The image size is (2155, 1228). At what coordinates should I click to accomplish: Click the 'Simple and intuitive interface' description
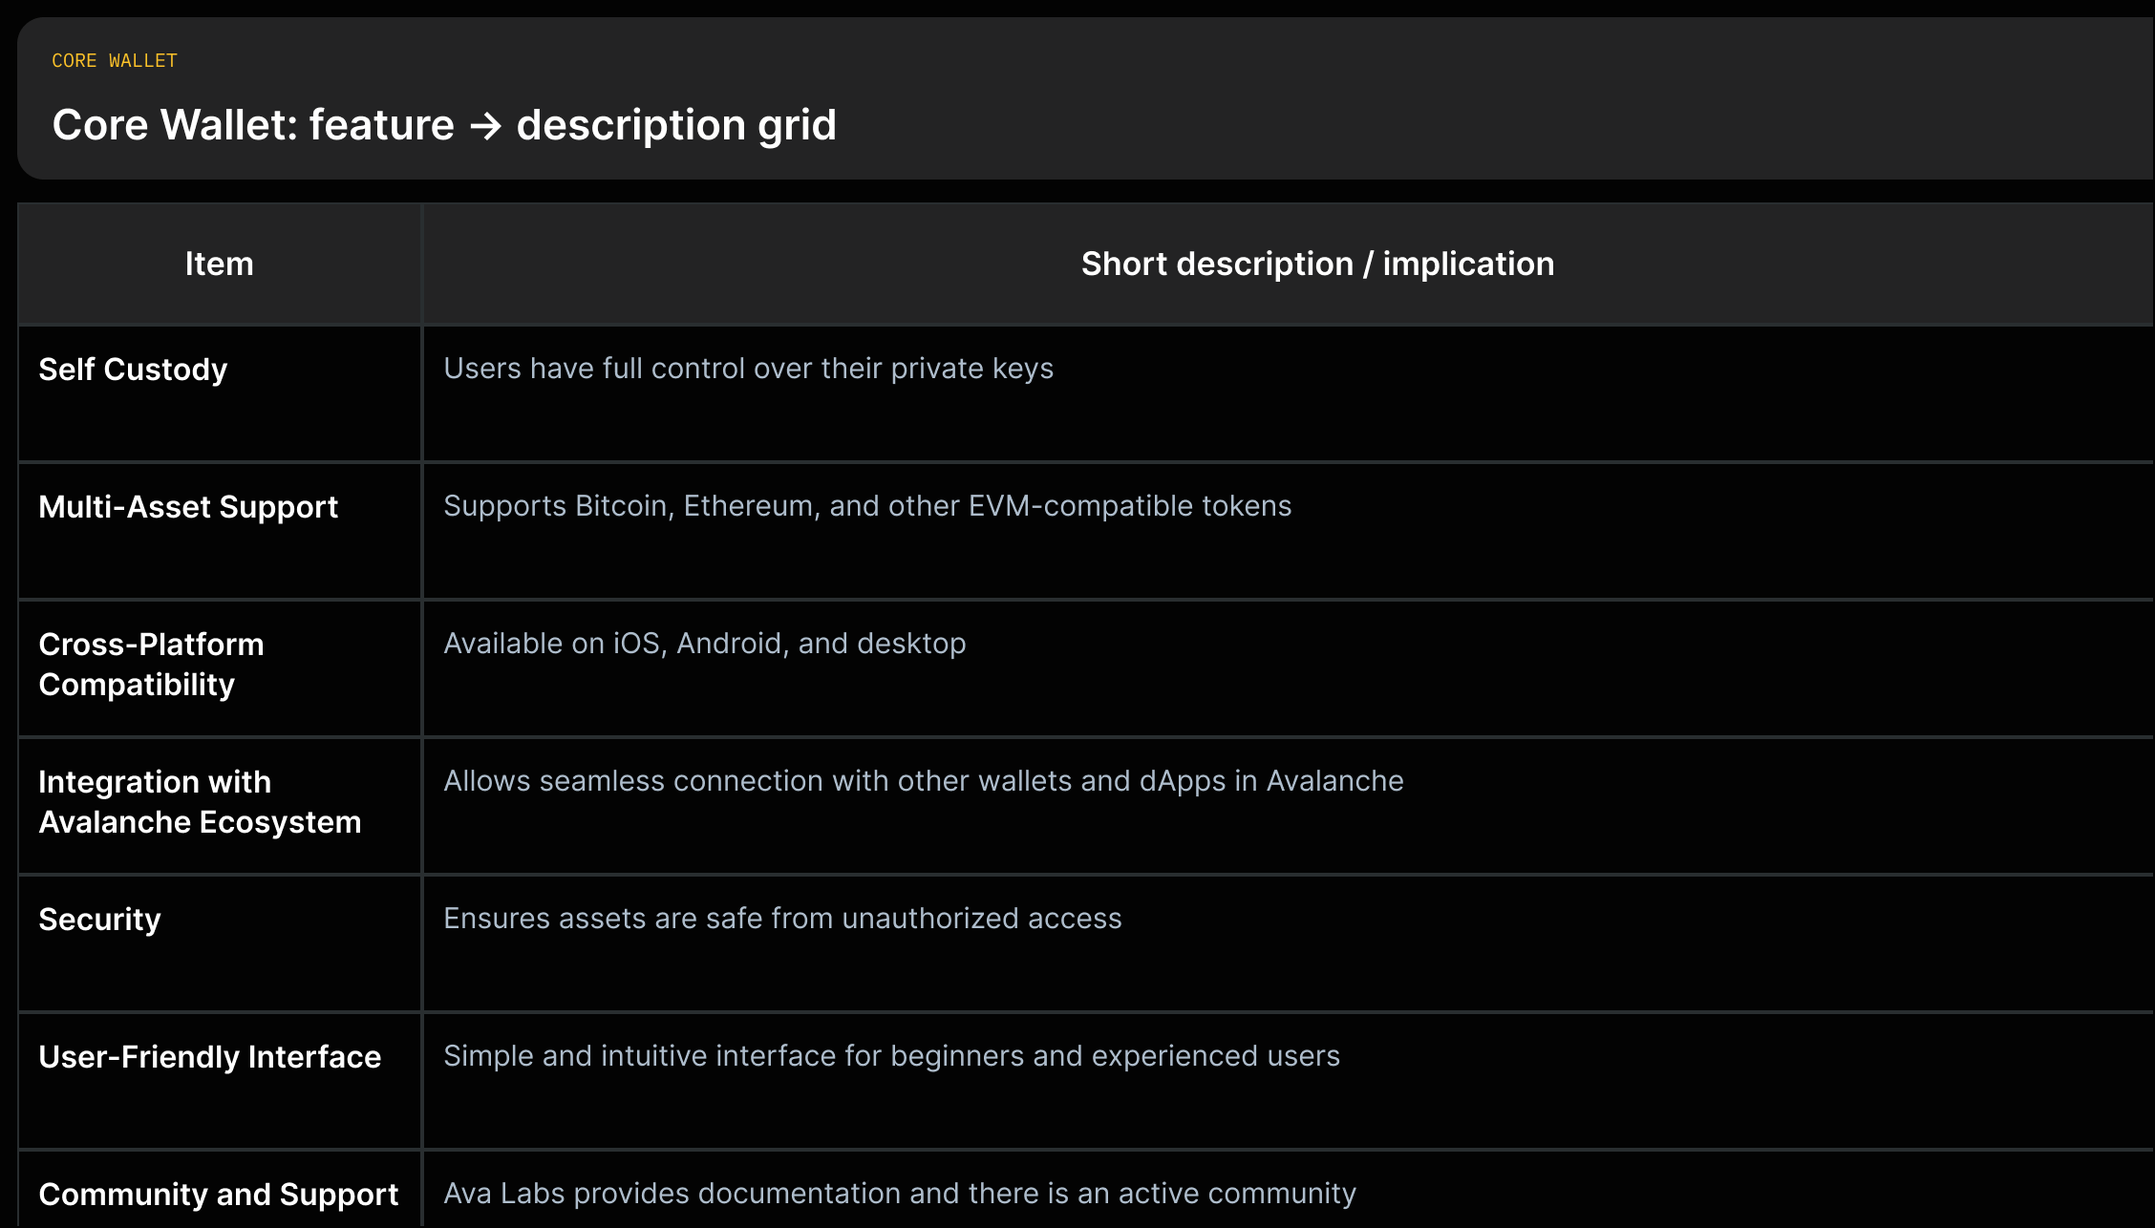click(891, 1056)
